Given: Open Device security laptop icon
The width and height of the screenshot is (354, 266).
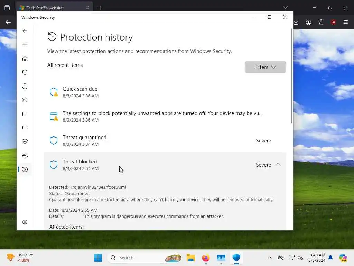Looking at the screenshot, I should [x=25, y=128].
